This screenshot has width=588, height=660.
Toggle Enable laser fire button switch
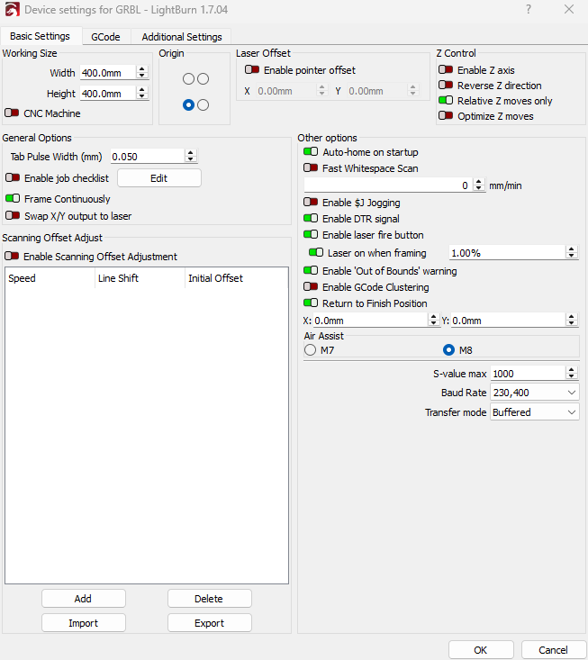pos(311,234)
